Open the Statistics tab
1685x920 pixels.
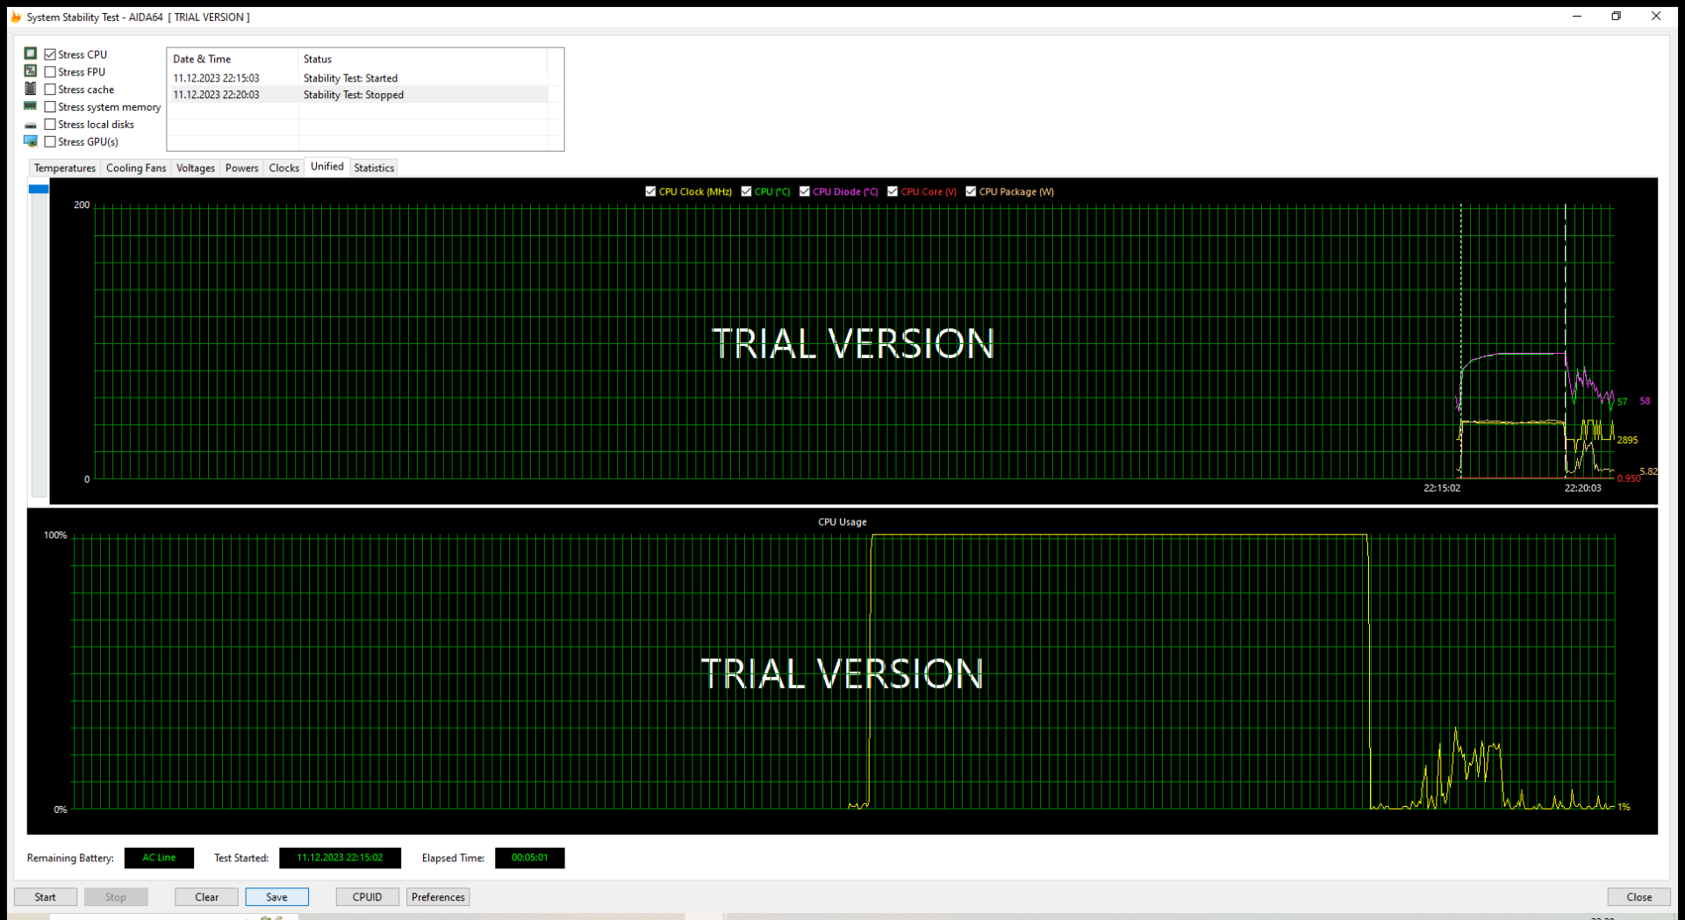tap(373, 168)
